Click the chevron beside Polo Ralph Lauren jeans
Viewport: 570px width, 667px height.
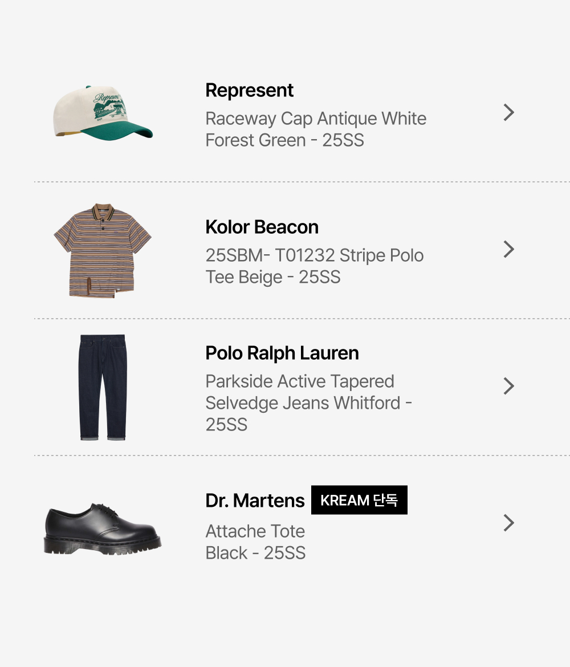pos(509,387)
